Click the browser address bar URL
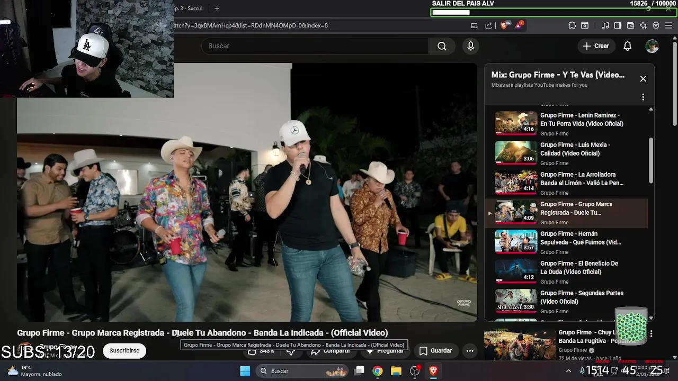 tap(251, 25)
